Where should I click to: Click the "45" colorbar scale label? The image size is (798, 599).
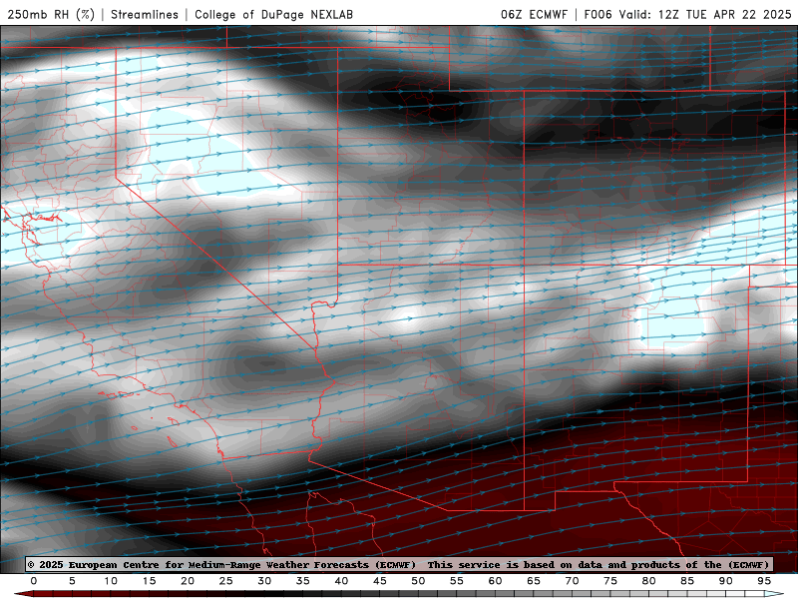380,581
